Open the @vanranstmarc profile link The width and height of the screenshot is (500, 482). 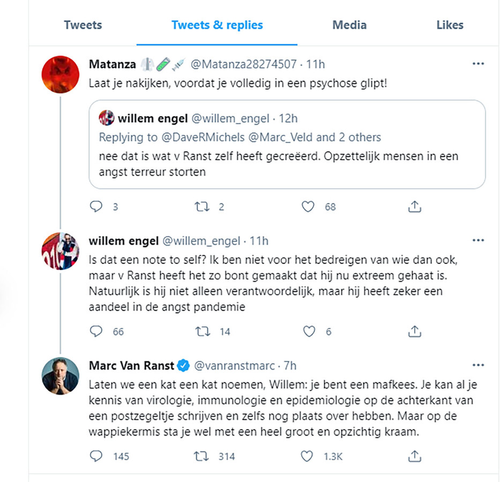pos(233,366)
